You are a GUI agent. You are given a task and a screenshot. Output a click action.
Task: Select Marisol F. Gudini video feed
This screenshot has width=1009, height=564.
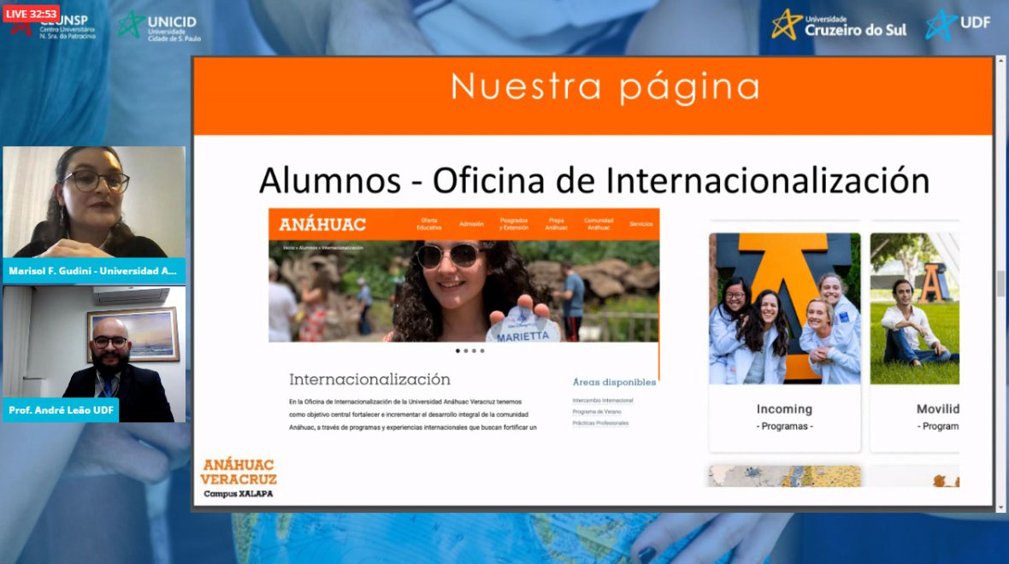(x=94, y=202)
